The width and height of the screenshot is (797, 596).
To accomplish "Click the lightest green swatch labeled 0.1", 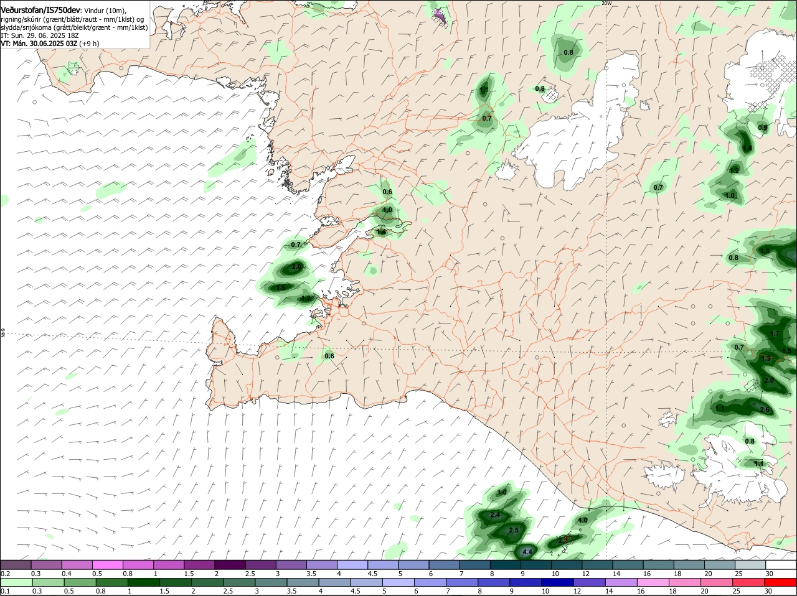I will click(16, 582).
